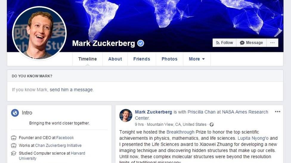Click the graduation cap icon beside Studied Computer science
The image size is (291, 163).
tap(13, 153)
